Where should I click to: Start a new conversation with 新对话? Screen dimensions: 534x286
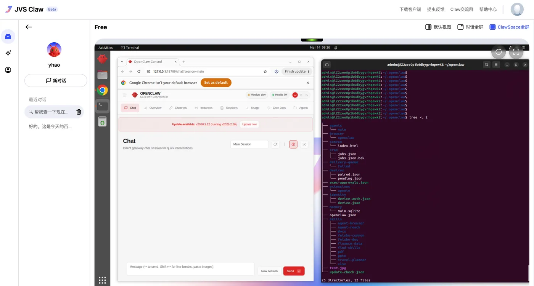click(56, 81)
